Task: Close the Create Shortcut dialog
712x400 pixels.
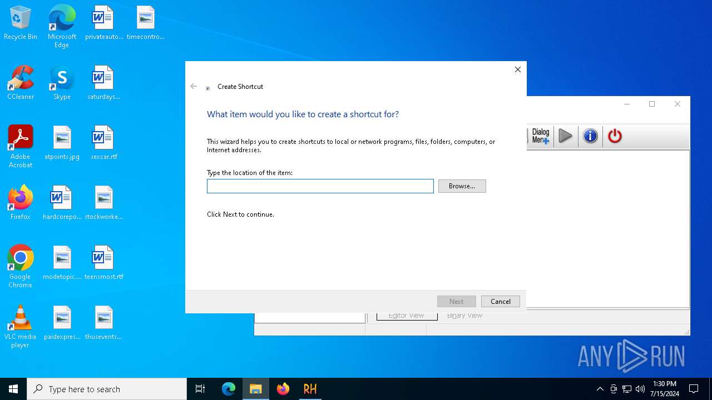Action: click(x=518, y=69)
